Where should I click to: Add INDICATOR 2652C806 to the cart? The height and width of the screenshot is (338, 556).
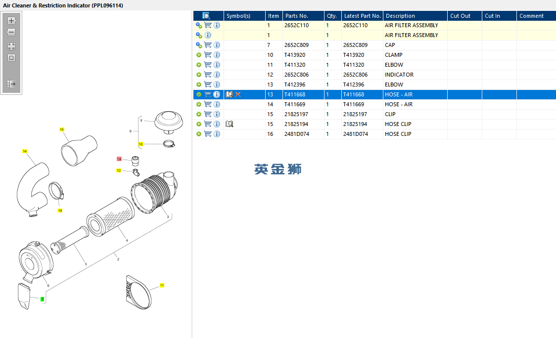tap(208, 75)
